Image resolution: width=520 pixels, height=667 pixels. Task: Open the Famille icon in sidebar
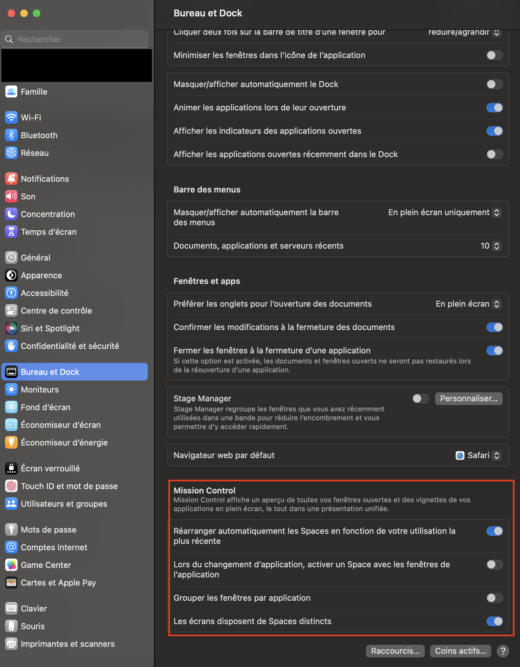pos(11,92)
